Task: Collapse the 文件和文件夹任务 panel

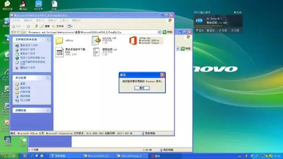Action: point(48,39)
